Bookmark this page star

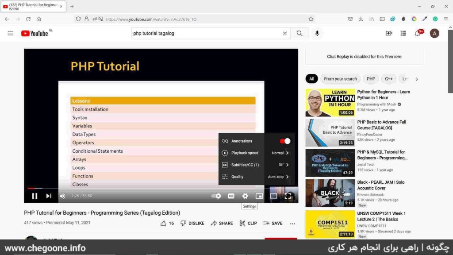point(311,19)
